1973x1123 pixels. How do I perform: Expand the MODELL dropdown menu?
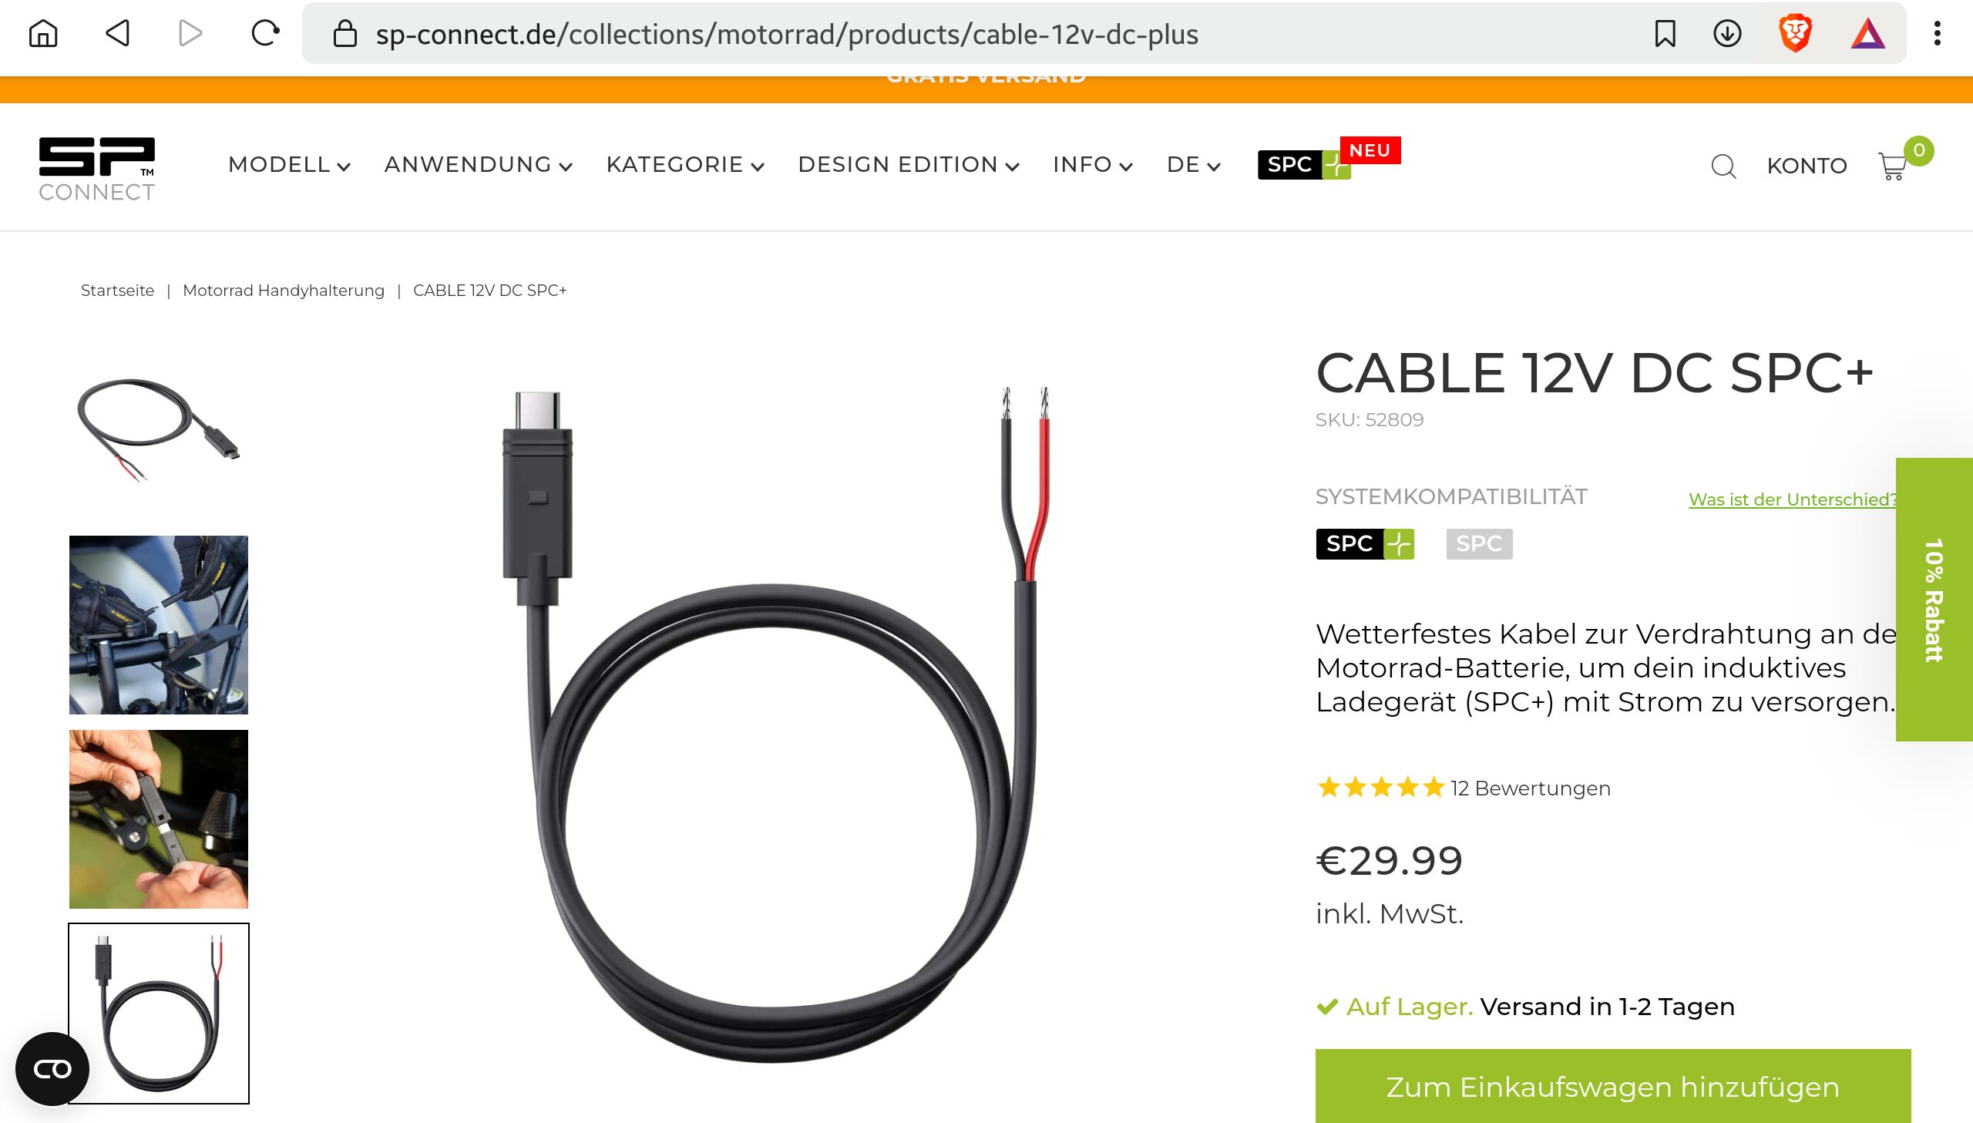pyautogui.click(x=289, y=165)
